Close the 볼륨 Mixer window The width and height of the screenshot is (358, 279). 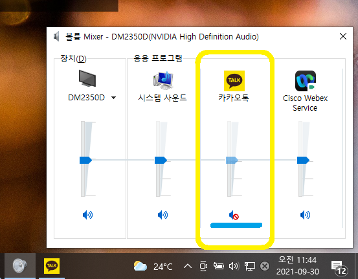click(343, 36)
